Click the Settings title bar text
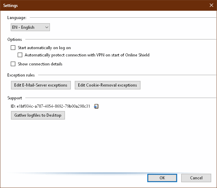This screenshot has width=217, height=188. [x=10, y=6]
